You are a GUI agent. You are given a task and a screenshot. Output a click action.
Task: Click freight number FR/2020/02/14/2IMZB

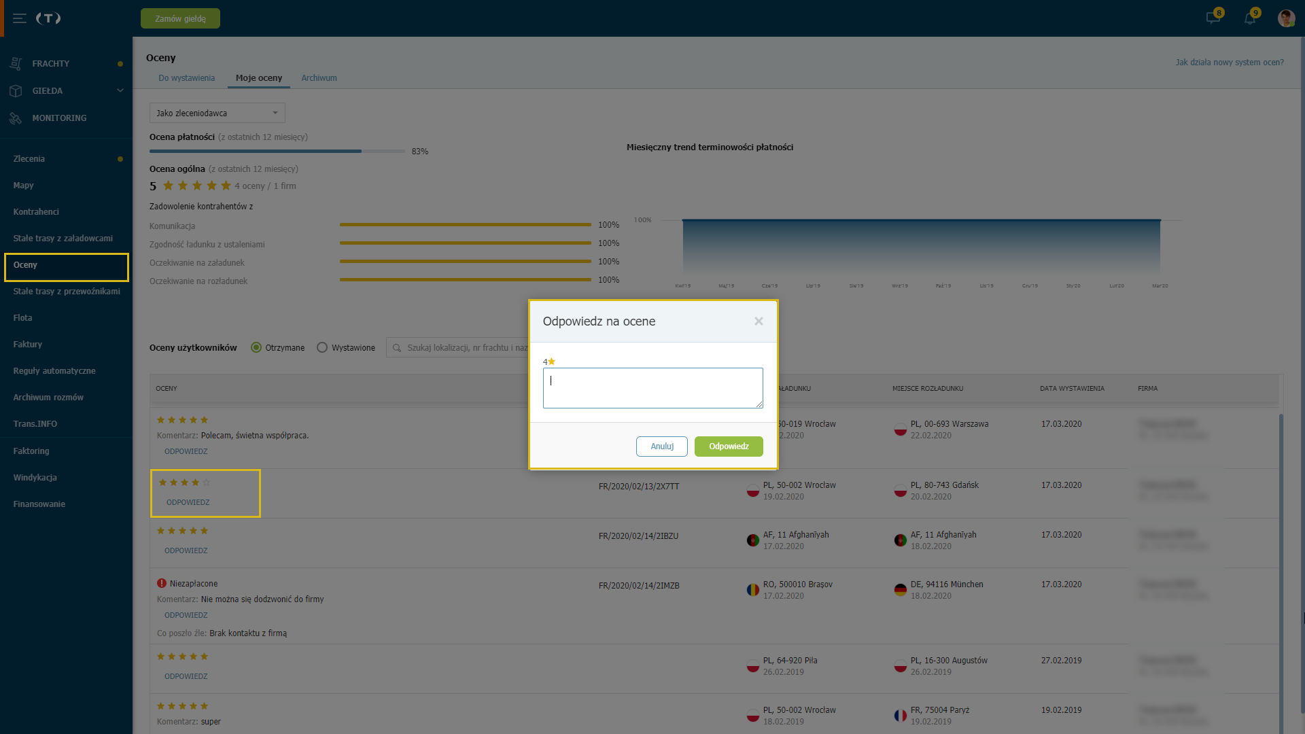638,586
